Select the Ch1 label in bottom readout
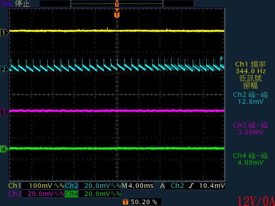275x206 pixels. tap(15, 186)
